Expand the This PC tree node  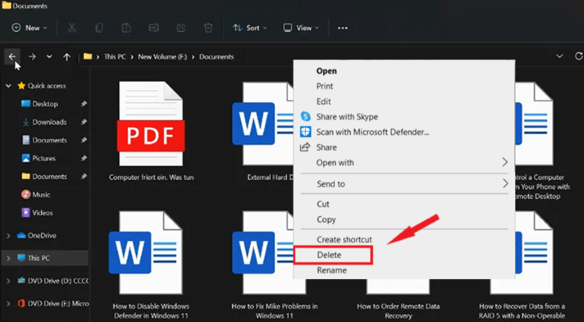8,258
